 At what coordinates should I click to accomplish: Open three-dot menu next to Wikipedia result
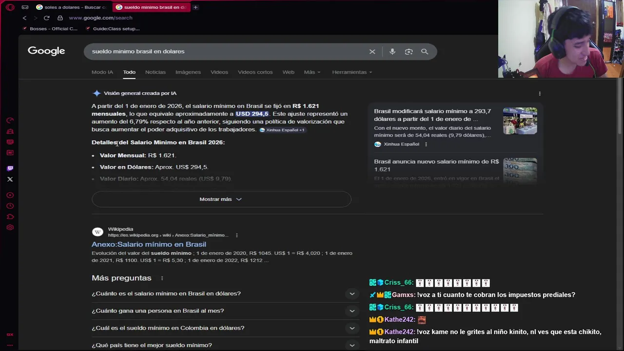[237, 235]
